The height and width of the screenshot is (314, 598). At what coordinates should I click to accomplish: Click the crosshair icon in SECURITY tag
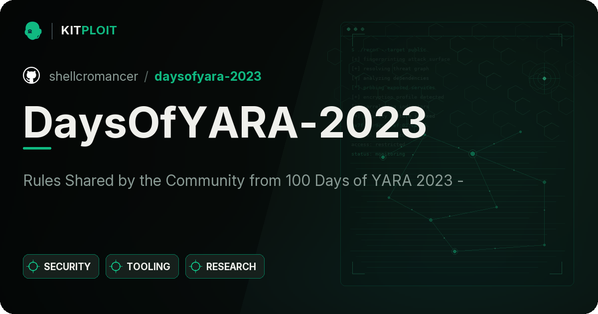click(x=33, y=267)
